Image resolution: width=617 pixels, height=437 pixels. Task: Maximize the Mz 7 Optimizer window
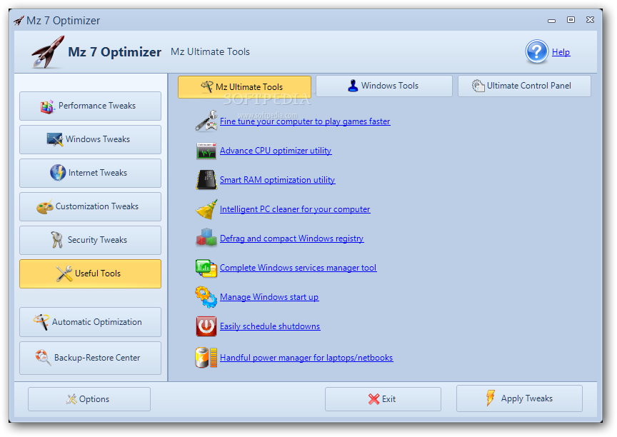point(571,20)
